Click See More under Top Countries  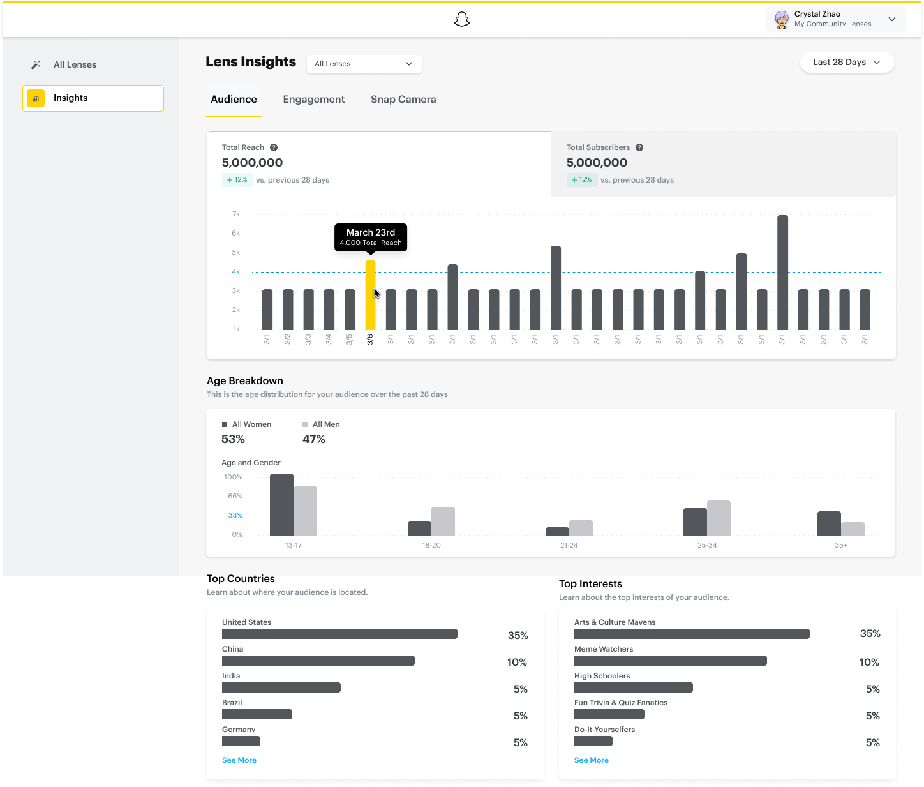pyautogui.click(x=239, y=760)
